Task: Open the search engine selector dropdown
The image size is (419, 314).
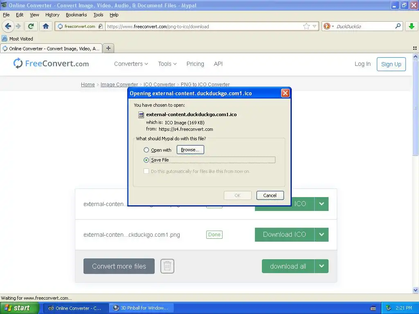Action: click(x=333, y=26)
